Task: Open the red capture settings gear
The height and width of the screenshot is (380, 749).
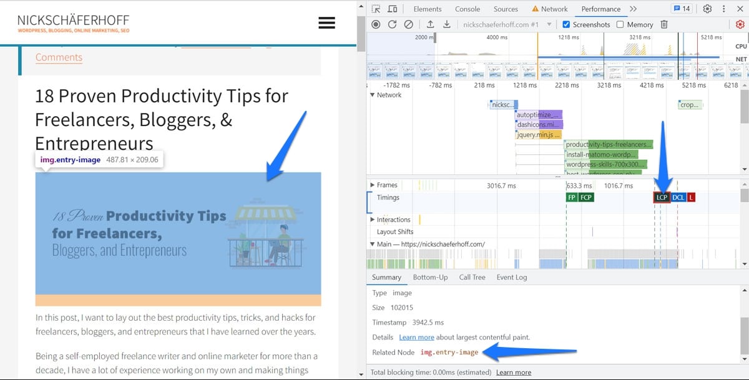Action: click(740, 24)
